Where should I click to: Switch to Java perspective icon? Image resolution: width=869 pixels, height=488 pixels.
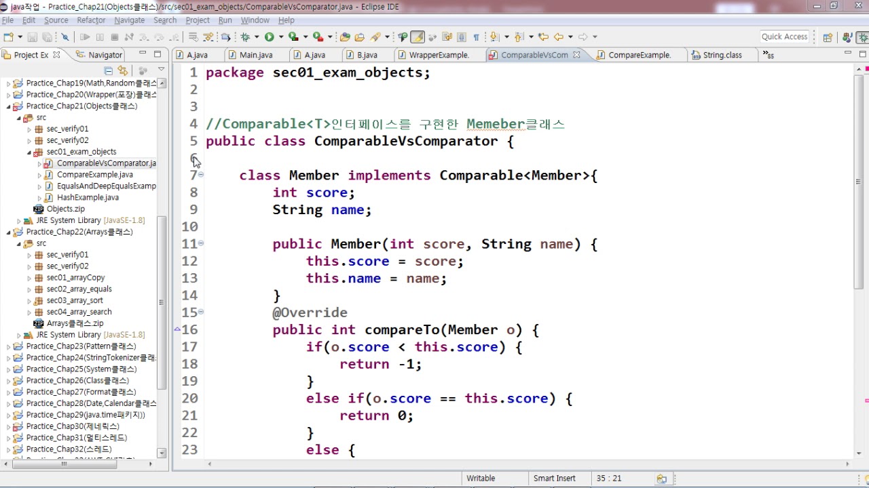[x=847, y=37]
